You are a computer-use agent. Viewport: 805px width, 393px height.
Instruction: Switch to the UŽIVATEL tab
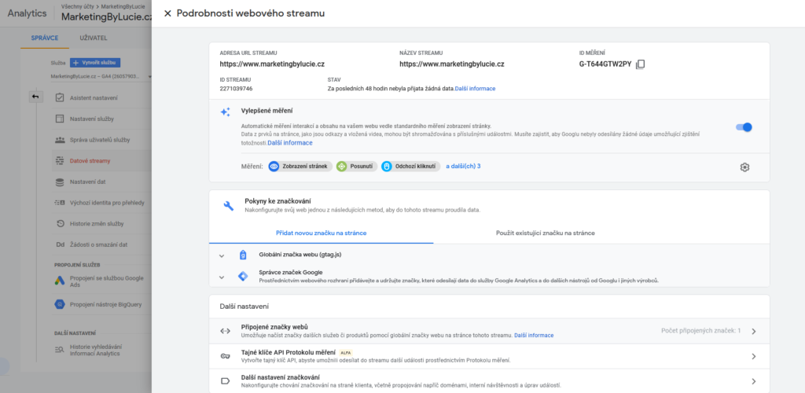pyautogui.click(x=94, y=38)
